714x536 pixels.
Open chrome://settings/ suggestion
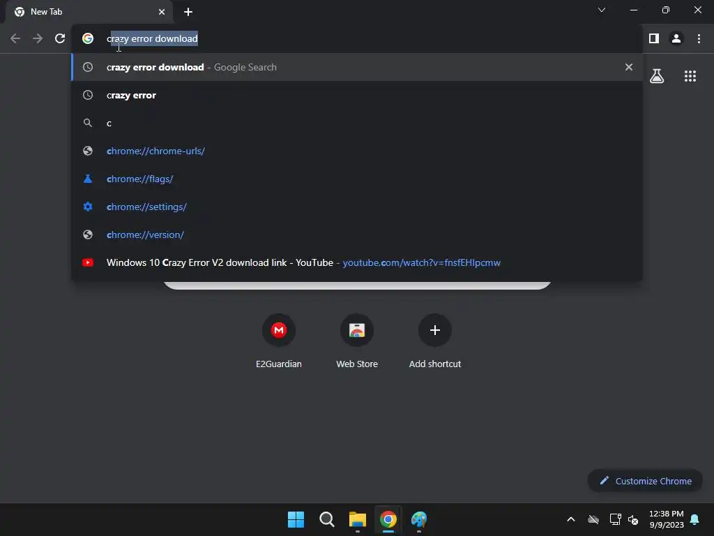coord(357,207)
